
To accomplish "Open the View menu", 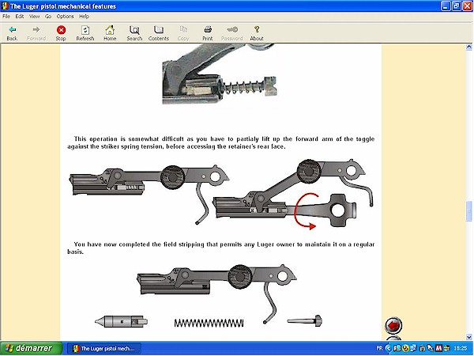I will [34, 17].
